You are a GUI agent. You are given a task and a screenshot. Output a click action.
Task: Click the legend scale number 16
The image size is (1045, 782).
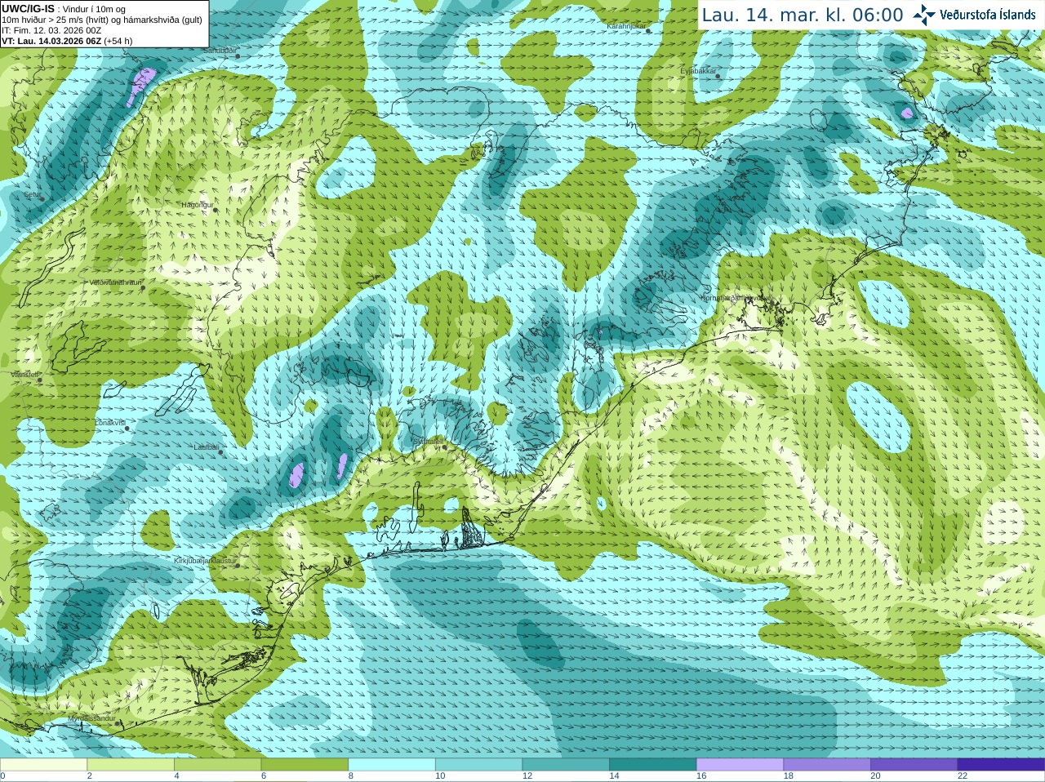pos(701,776)
